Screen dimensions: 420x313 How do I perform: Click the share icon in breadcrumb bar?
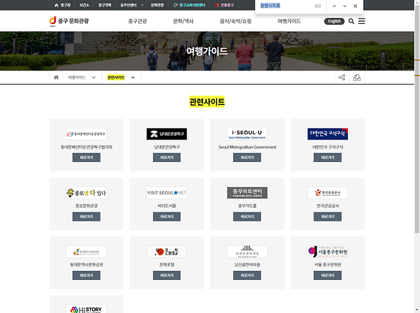tap(342, 77)
